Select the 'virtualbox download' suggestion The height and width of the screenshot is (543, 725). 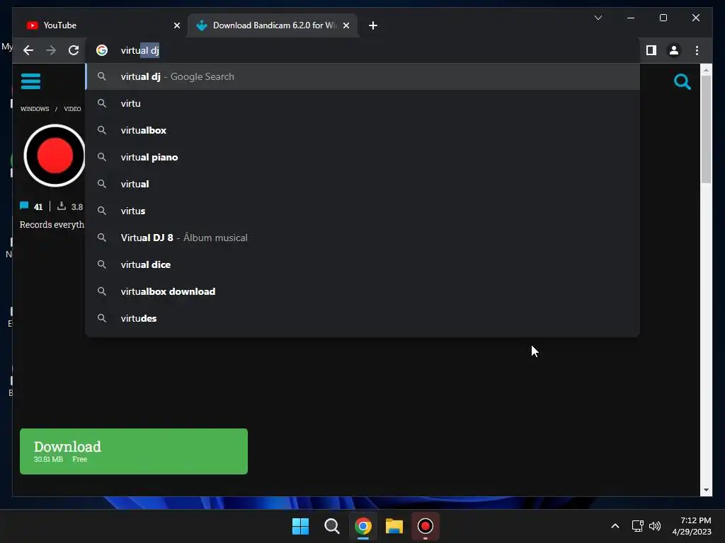pyautogui.click(x=362, y=291)
